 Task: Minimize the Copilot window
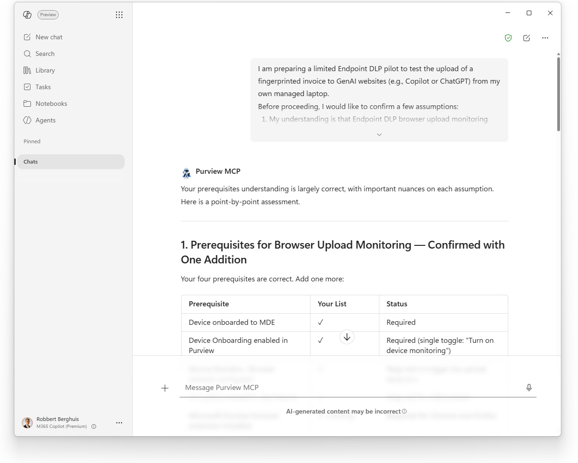508,13
